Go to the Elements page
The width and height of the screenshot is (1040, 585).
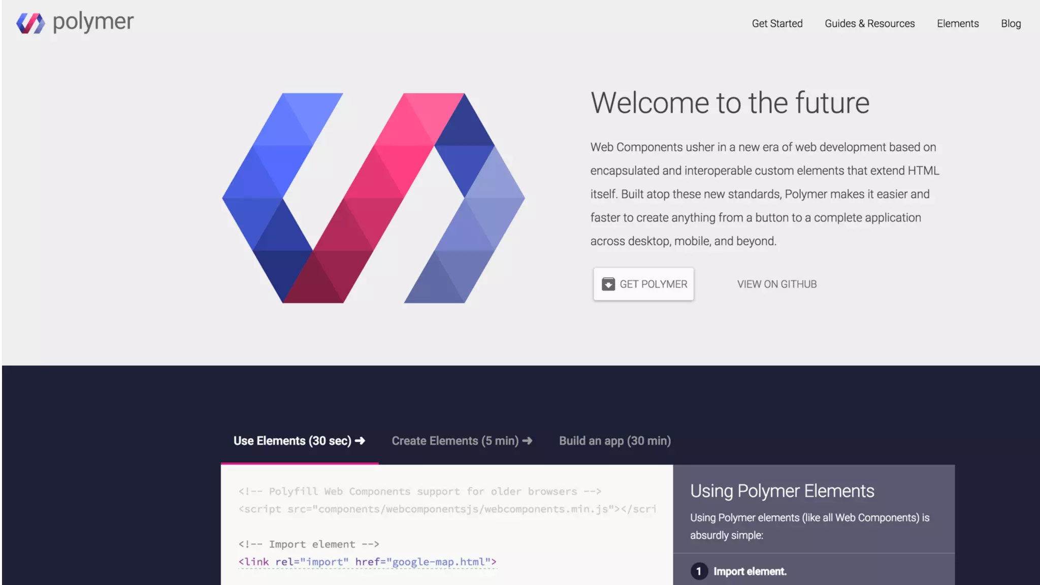coord(957,24)
